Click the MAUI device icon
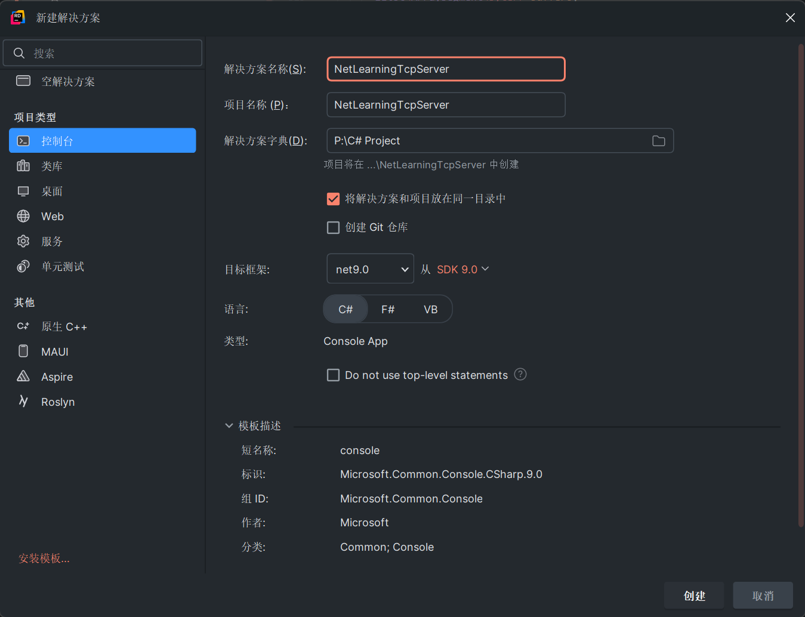This screenshot has width=805, height=617. (23, 351)
